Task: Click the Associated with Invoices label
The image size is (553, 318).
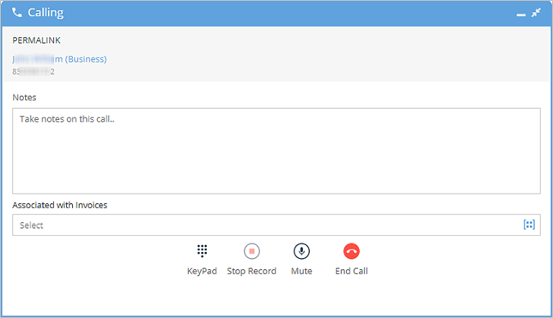Action: coord(60,205)
